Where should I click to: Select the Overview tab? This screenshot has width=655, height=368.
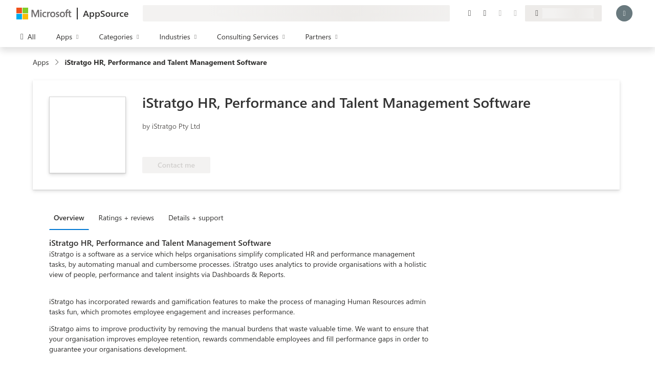[x=69, y=218]
